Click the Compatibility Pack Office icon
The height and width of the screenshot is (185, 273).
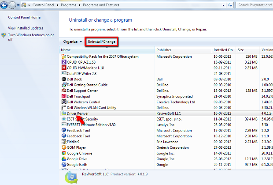[64, 57]
